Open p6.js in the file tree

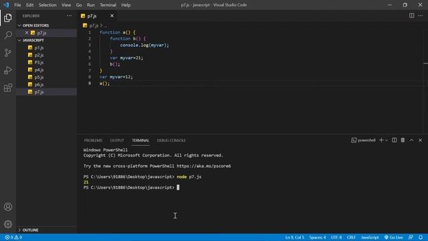coord(39,84)
